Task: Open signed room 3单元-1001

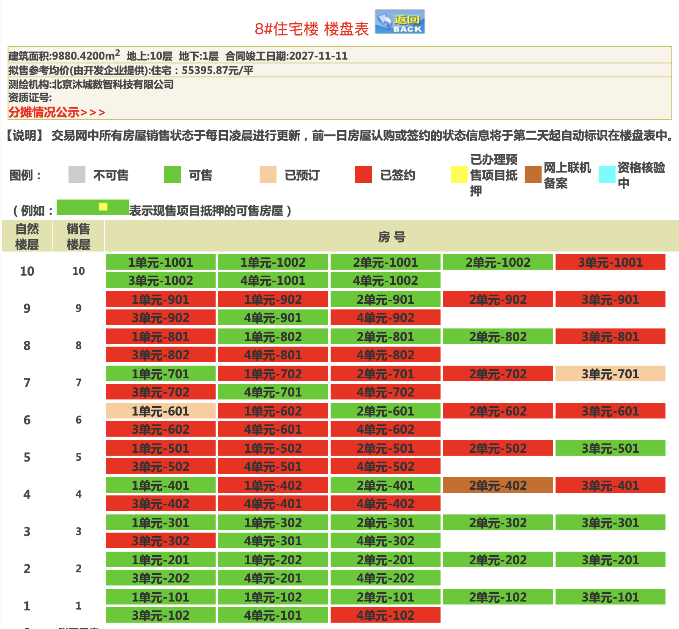Action: (x=610, y=262)
